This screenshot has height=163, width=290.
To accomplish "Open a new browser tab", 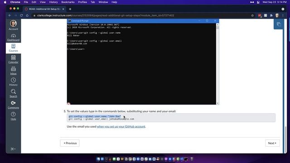I will click(70, 9).
